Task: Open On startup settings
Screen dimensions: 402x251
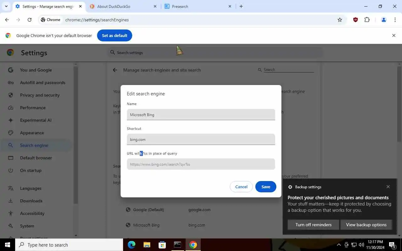Action: (x=36, y=170)
